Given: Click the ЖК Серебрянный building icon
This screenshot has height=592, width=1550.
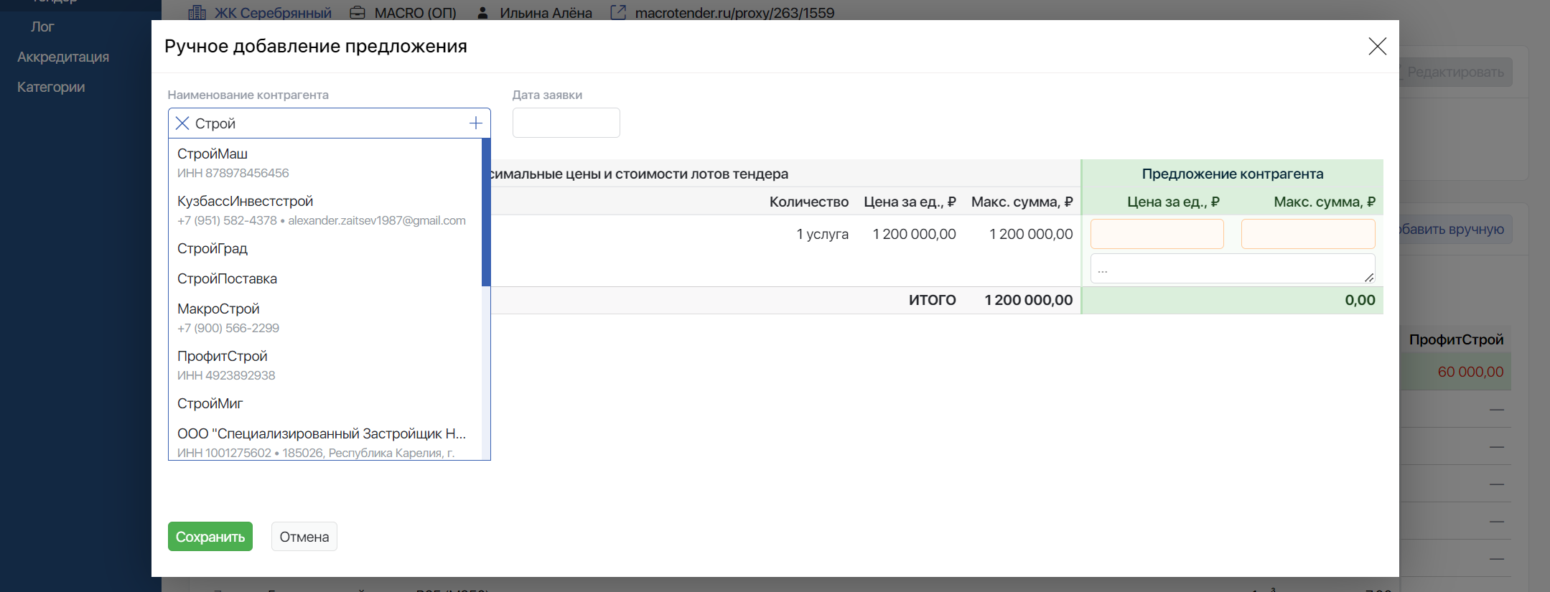Looking at the screenshot, I should (x=196, y=12).
